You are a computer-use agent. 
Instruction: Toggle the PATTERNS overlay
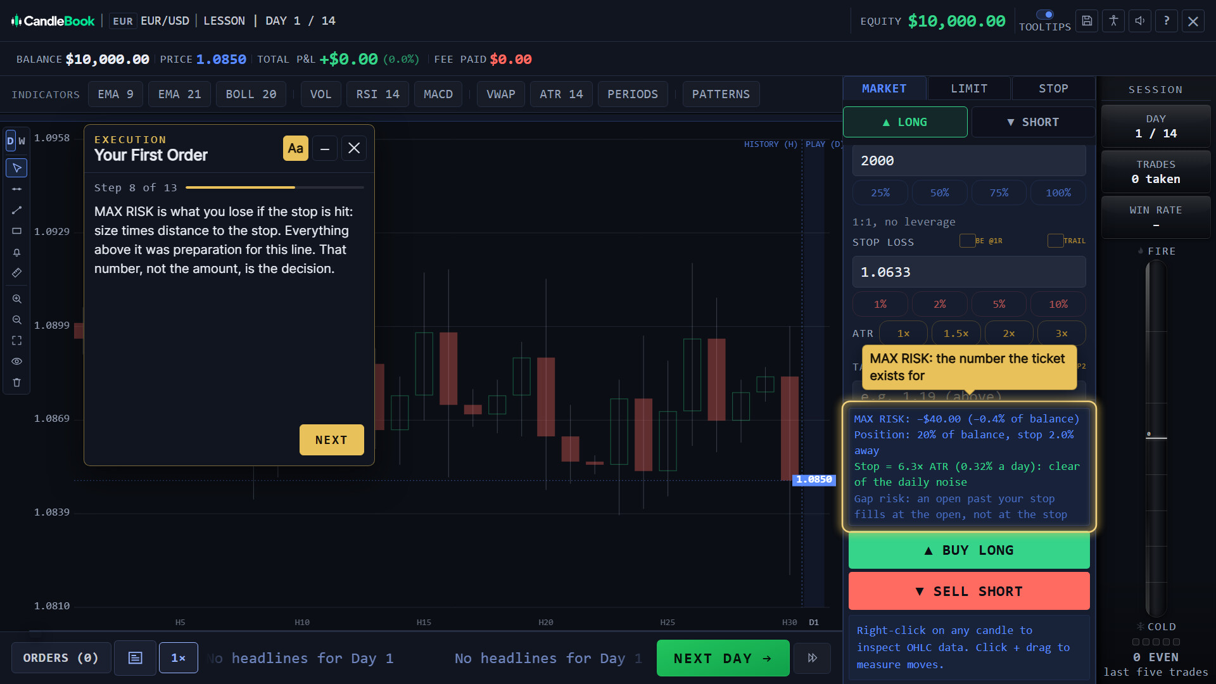(x=721, y=94)
